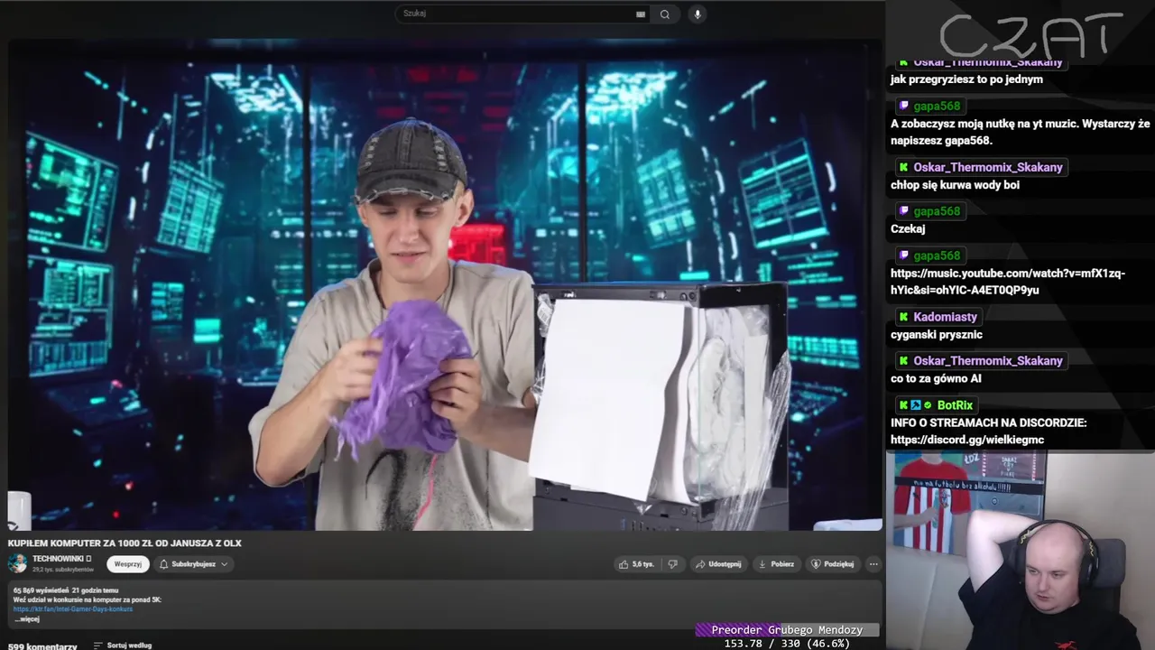Screen dimensions: 1155x650
Task: Click the 599 komentarzy comments count
Action: (42, 646)
